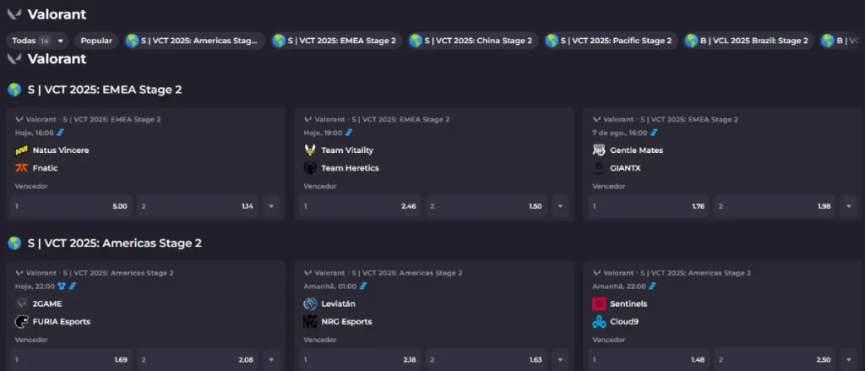Click stats icon next to Amanhã, 01:00

pyautogui.click(x=363, y=286)
